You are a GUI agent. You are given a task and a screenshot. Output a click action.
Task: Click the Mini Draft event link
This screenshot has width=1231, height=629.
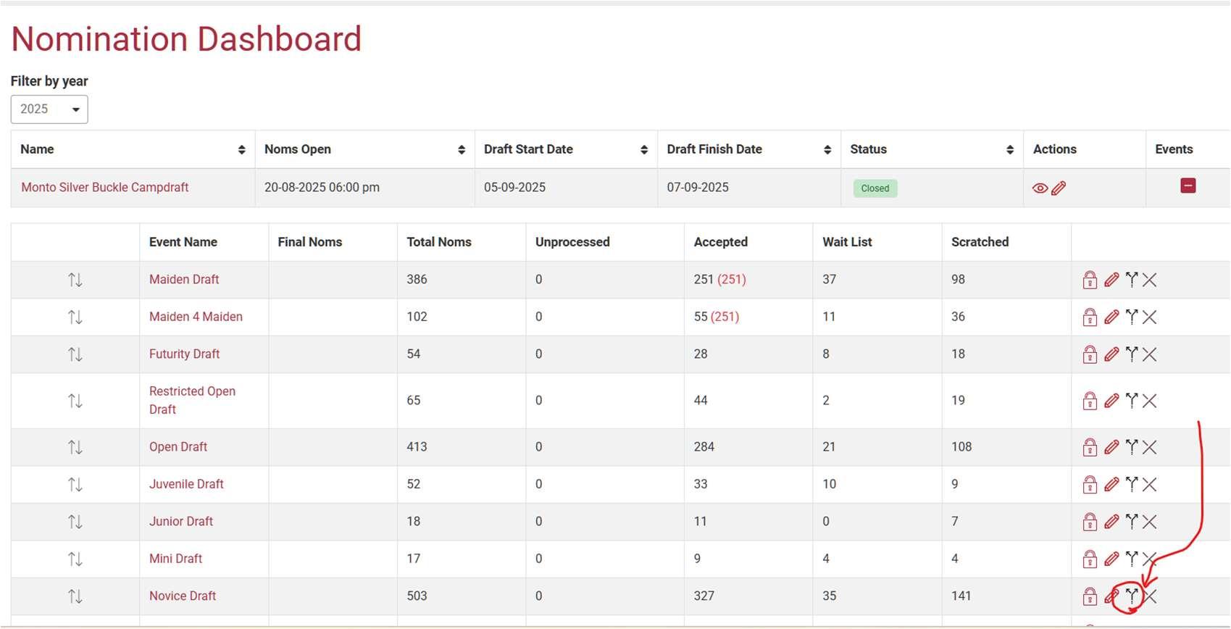[175, 559]
